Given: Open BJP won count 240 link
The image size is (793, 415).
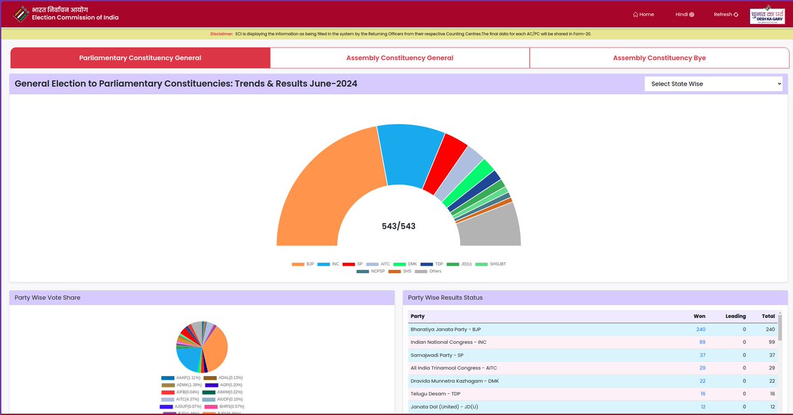Looking at the screenshot, I should coord(700,329).
